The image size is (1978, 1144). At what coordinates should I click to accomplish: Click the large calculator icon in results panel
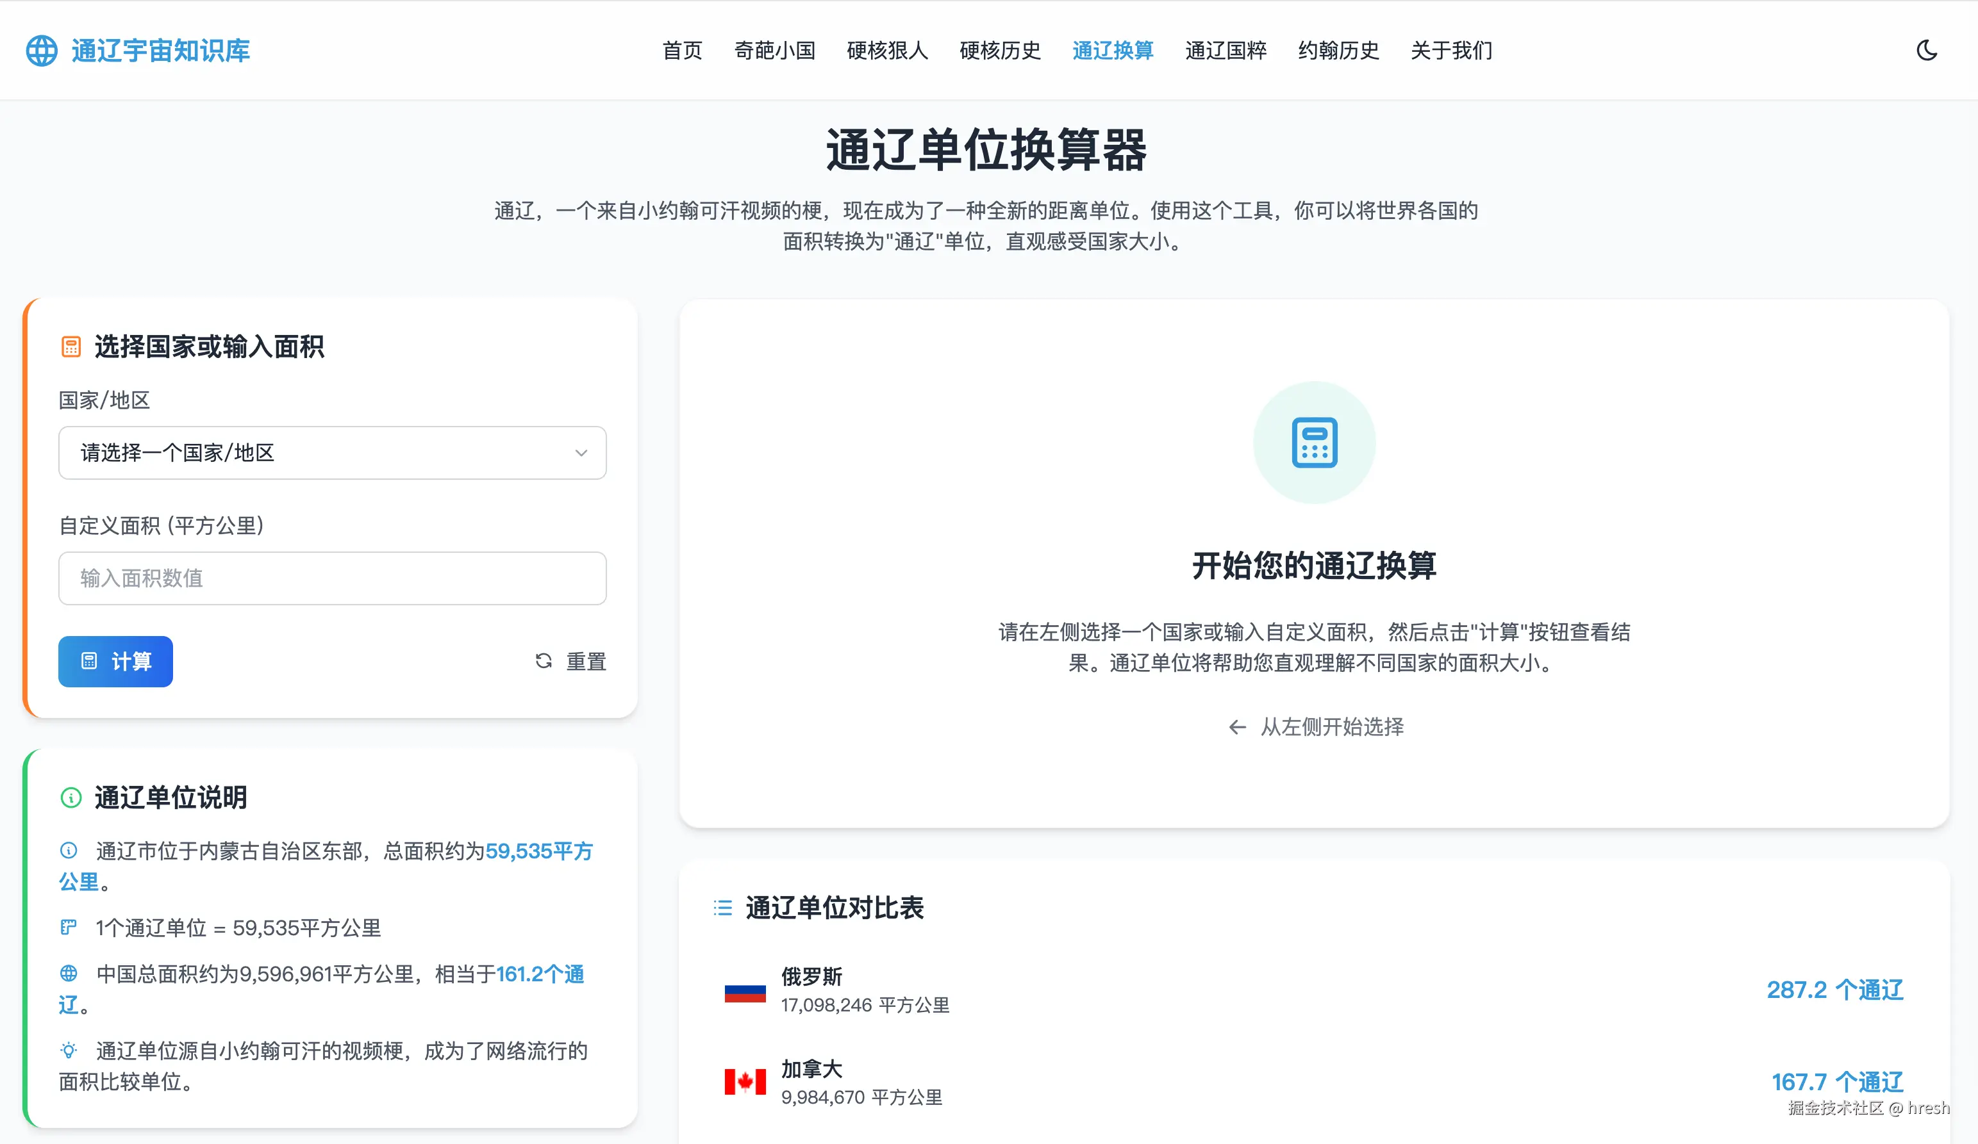point(1314,443)
